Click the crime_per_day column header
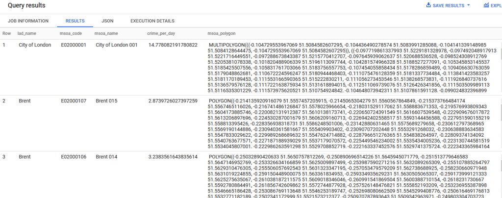 pyautogui.click(x=161, y=33)
